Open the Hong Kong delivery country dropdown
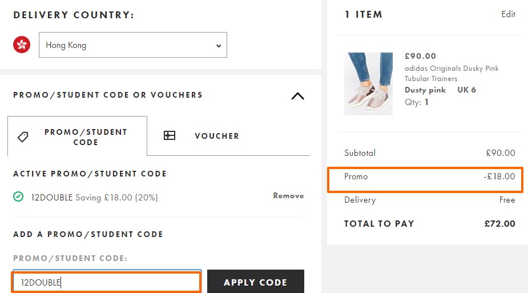Screen dimensions: 528x293 coord(132,45)
